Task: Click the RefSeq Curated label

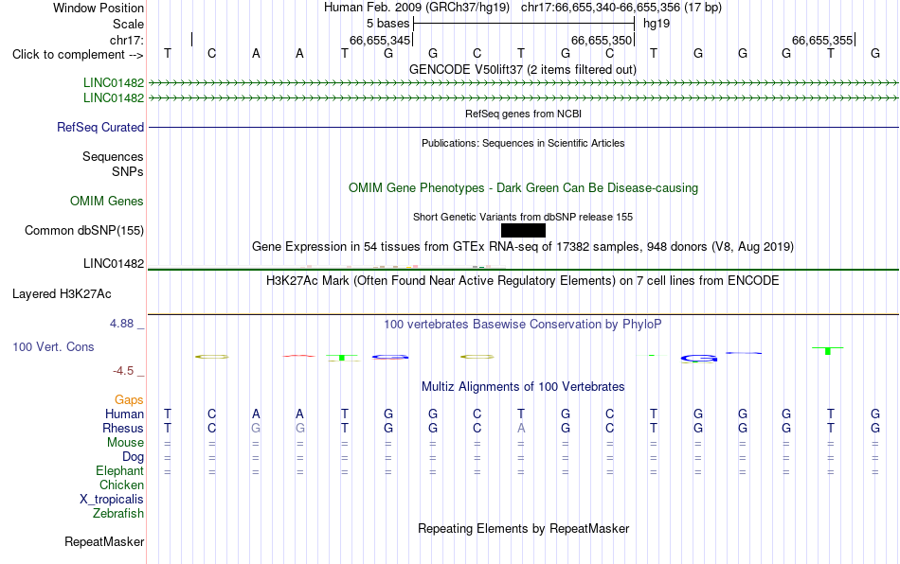Action: (x=100, y=127)
